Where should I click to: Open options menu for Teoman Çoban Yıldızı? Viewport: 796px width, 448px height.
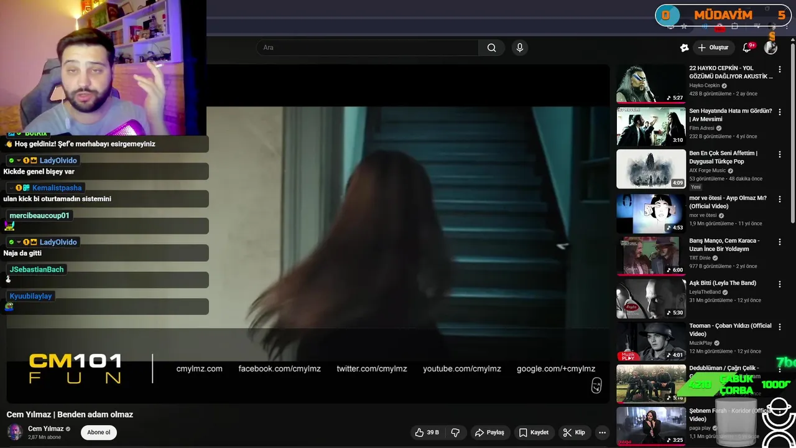[x=780, y=327]
